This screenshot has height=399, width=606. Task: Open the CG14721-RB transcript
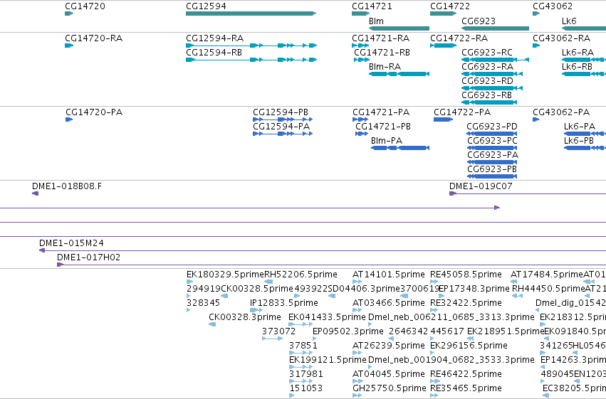point(362,60)
